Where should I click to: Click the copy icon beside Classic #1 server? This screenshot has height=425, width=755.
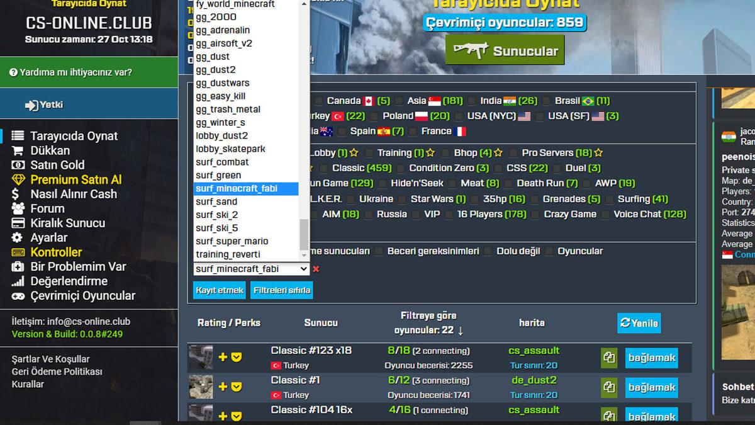pos(609,387)
